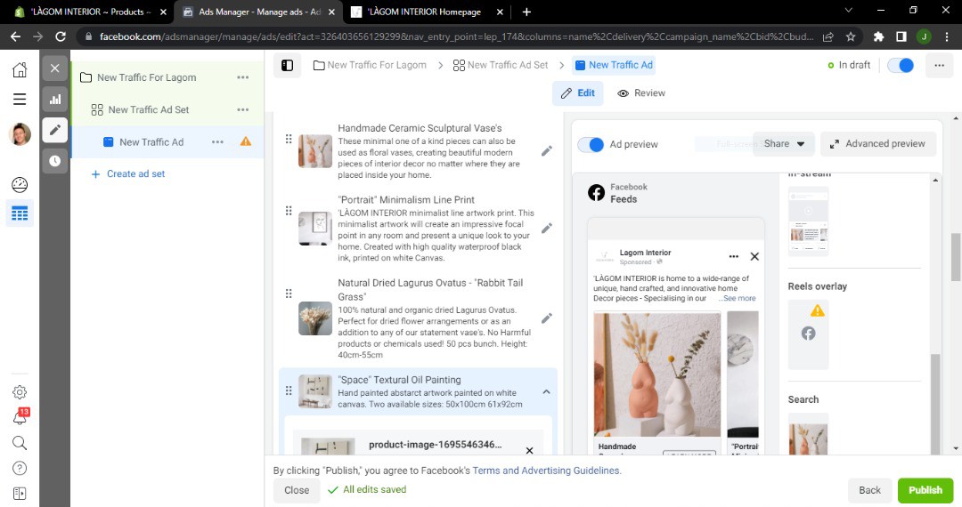Collapse the Space Textural Oil Painting card
The width and height of the screenshot is (962, 507).
546,392
